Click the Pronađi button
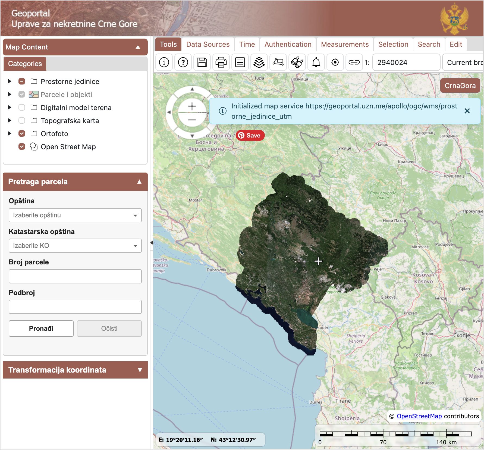Image resolution: width=484 pixels, height=450 pixels. pyautogui.click(x=41, y=328)
